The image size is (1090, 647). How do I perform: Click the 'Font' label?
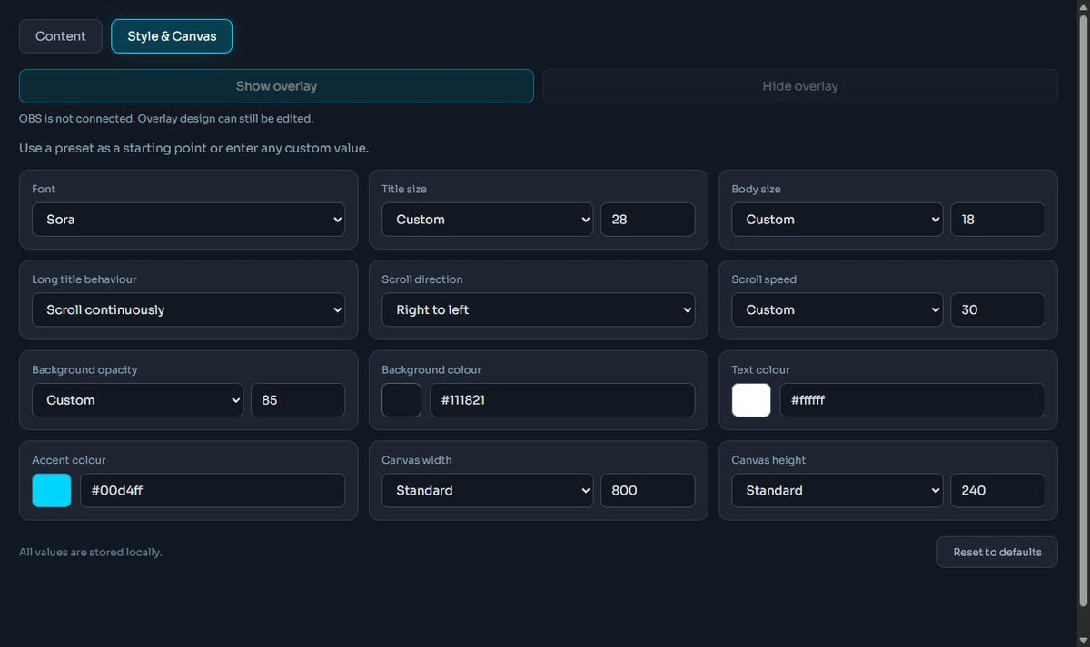[x=44, y=189]
